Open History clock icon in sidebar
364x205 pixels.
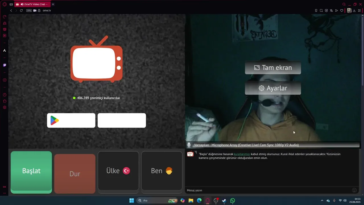pos(5,95)
